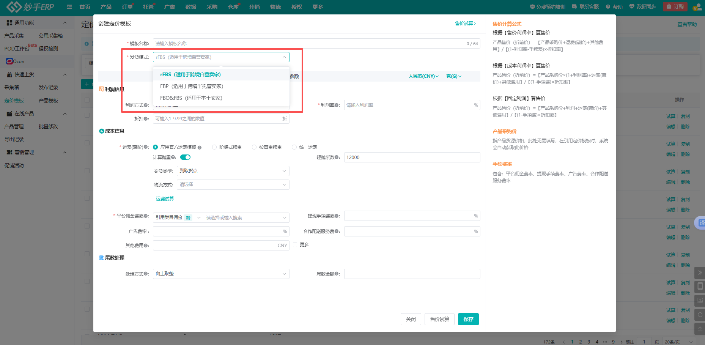This screenshot has width=705, height=345.
Task: Click the help icon beside 利润率 label
Action: tap(337, 105)
